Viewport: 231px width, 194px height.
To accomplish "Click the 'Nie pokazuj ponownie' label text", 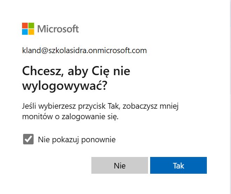I will [x=77, y=140].
